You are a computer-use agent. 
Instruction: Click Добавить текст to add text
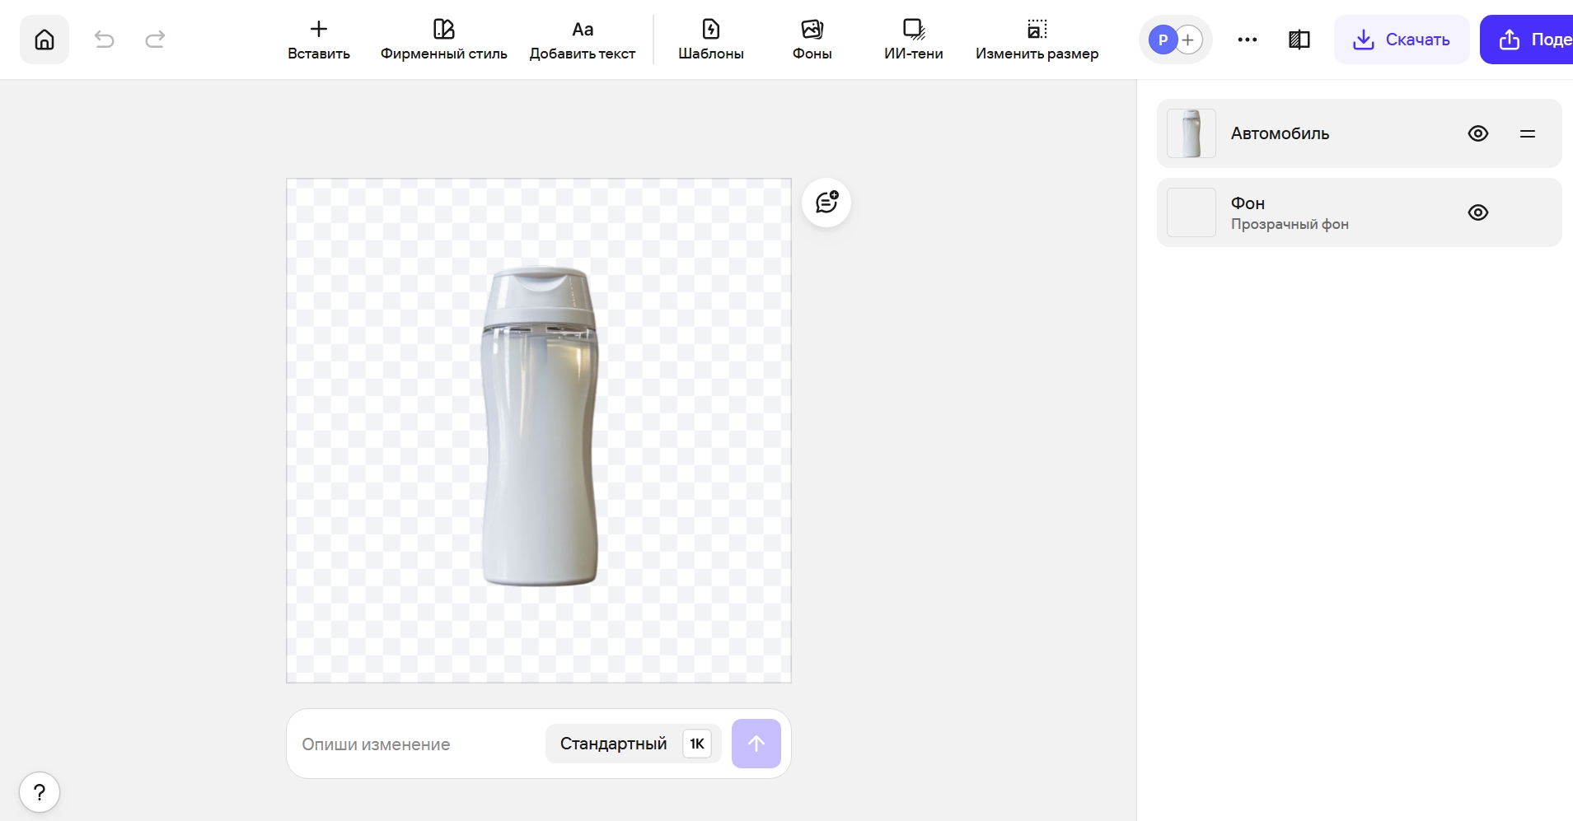583,40
